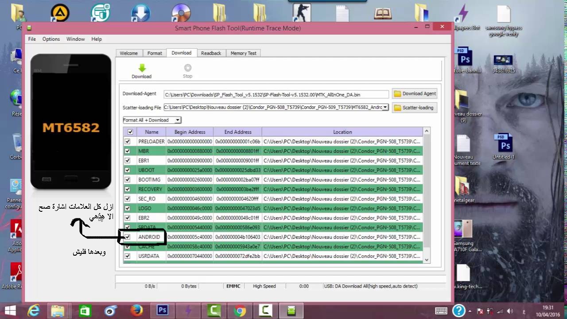Toggle the select-all checkbox in the table header
The image size is (567, 319).
(130, 132)
